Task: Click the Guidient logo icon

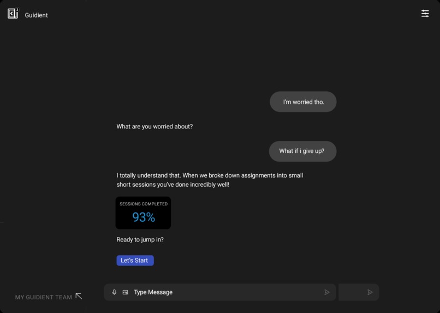Action: (13, 14)
